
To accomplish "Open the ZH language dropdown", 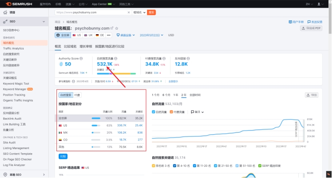I will pos(309,4).
